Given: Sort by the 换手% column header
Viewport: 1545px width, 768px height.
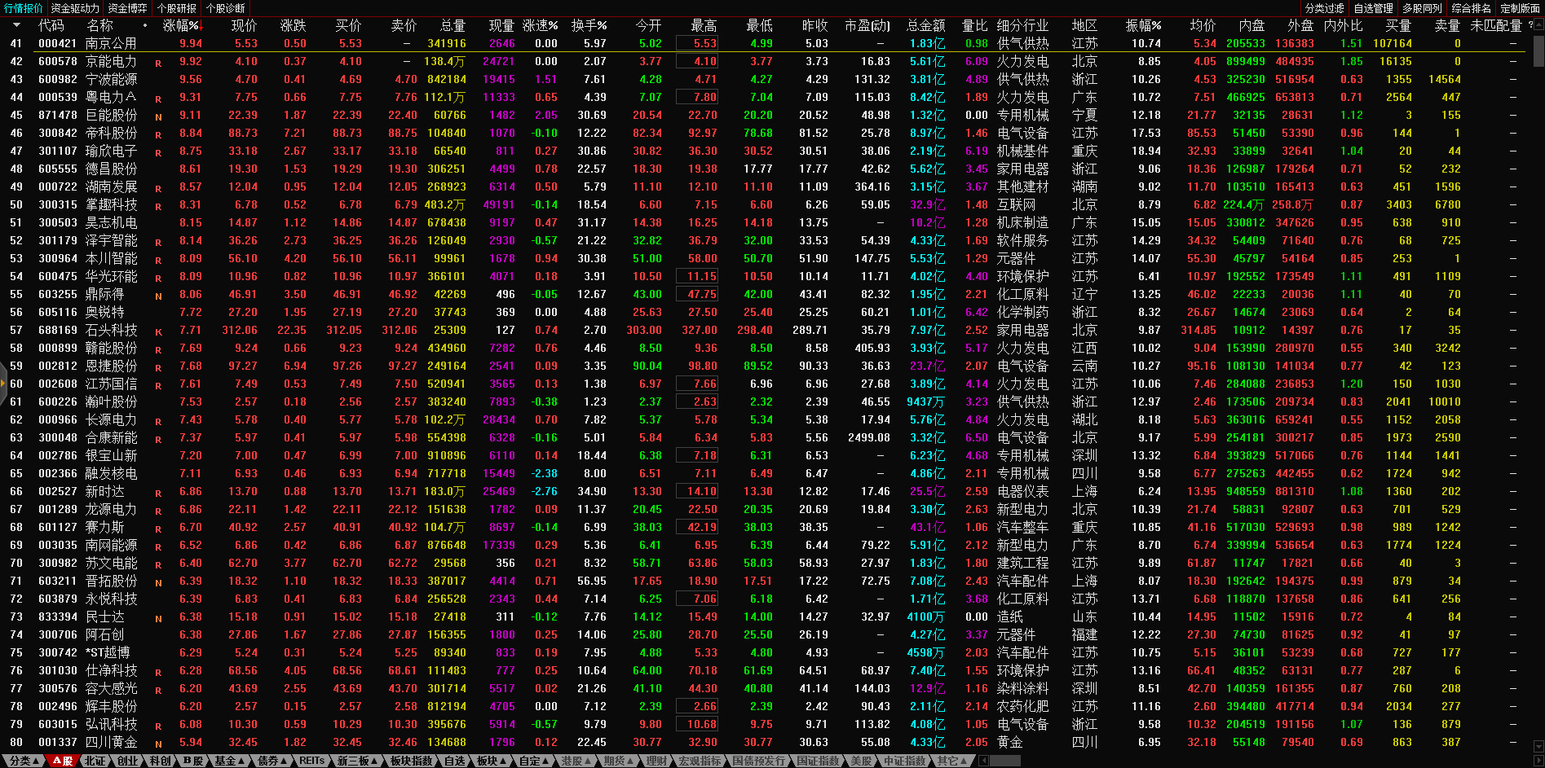Looking at the screenshot, I should point(589,25).
